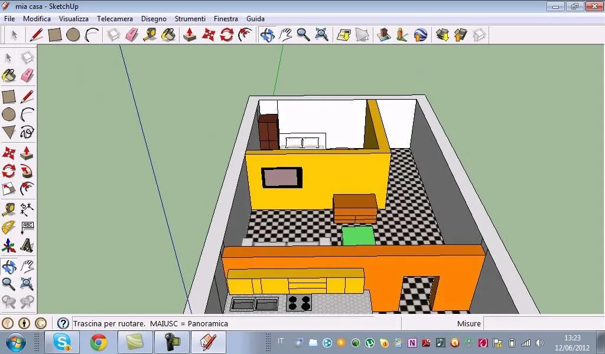Choose the 3D Text tool
The height and width of the screenshot is (354, 605).
(27, 245)
